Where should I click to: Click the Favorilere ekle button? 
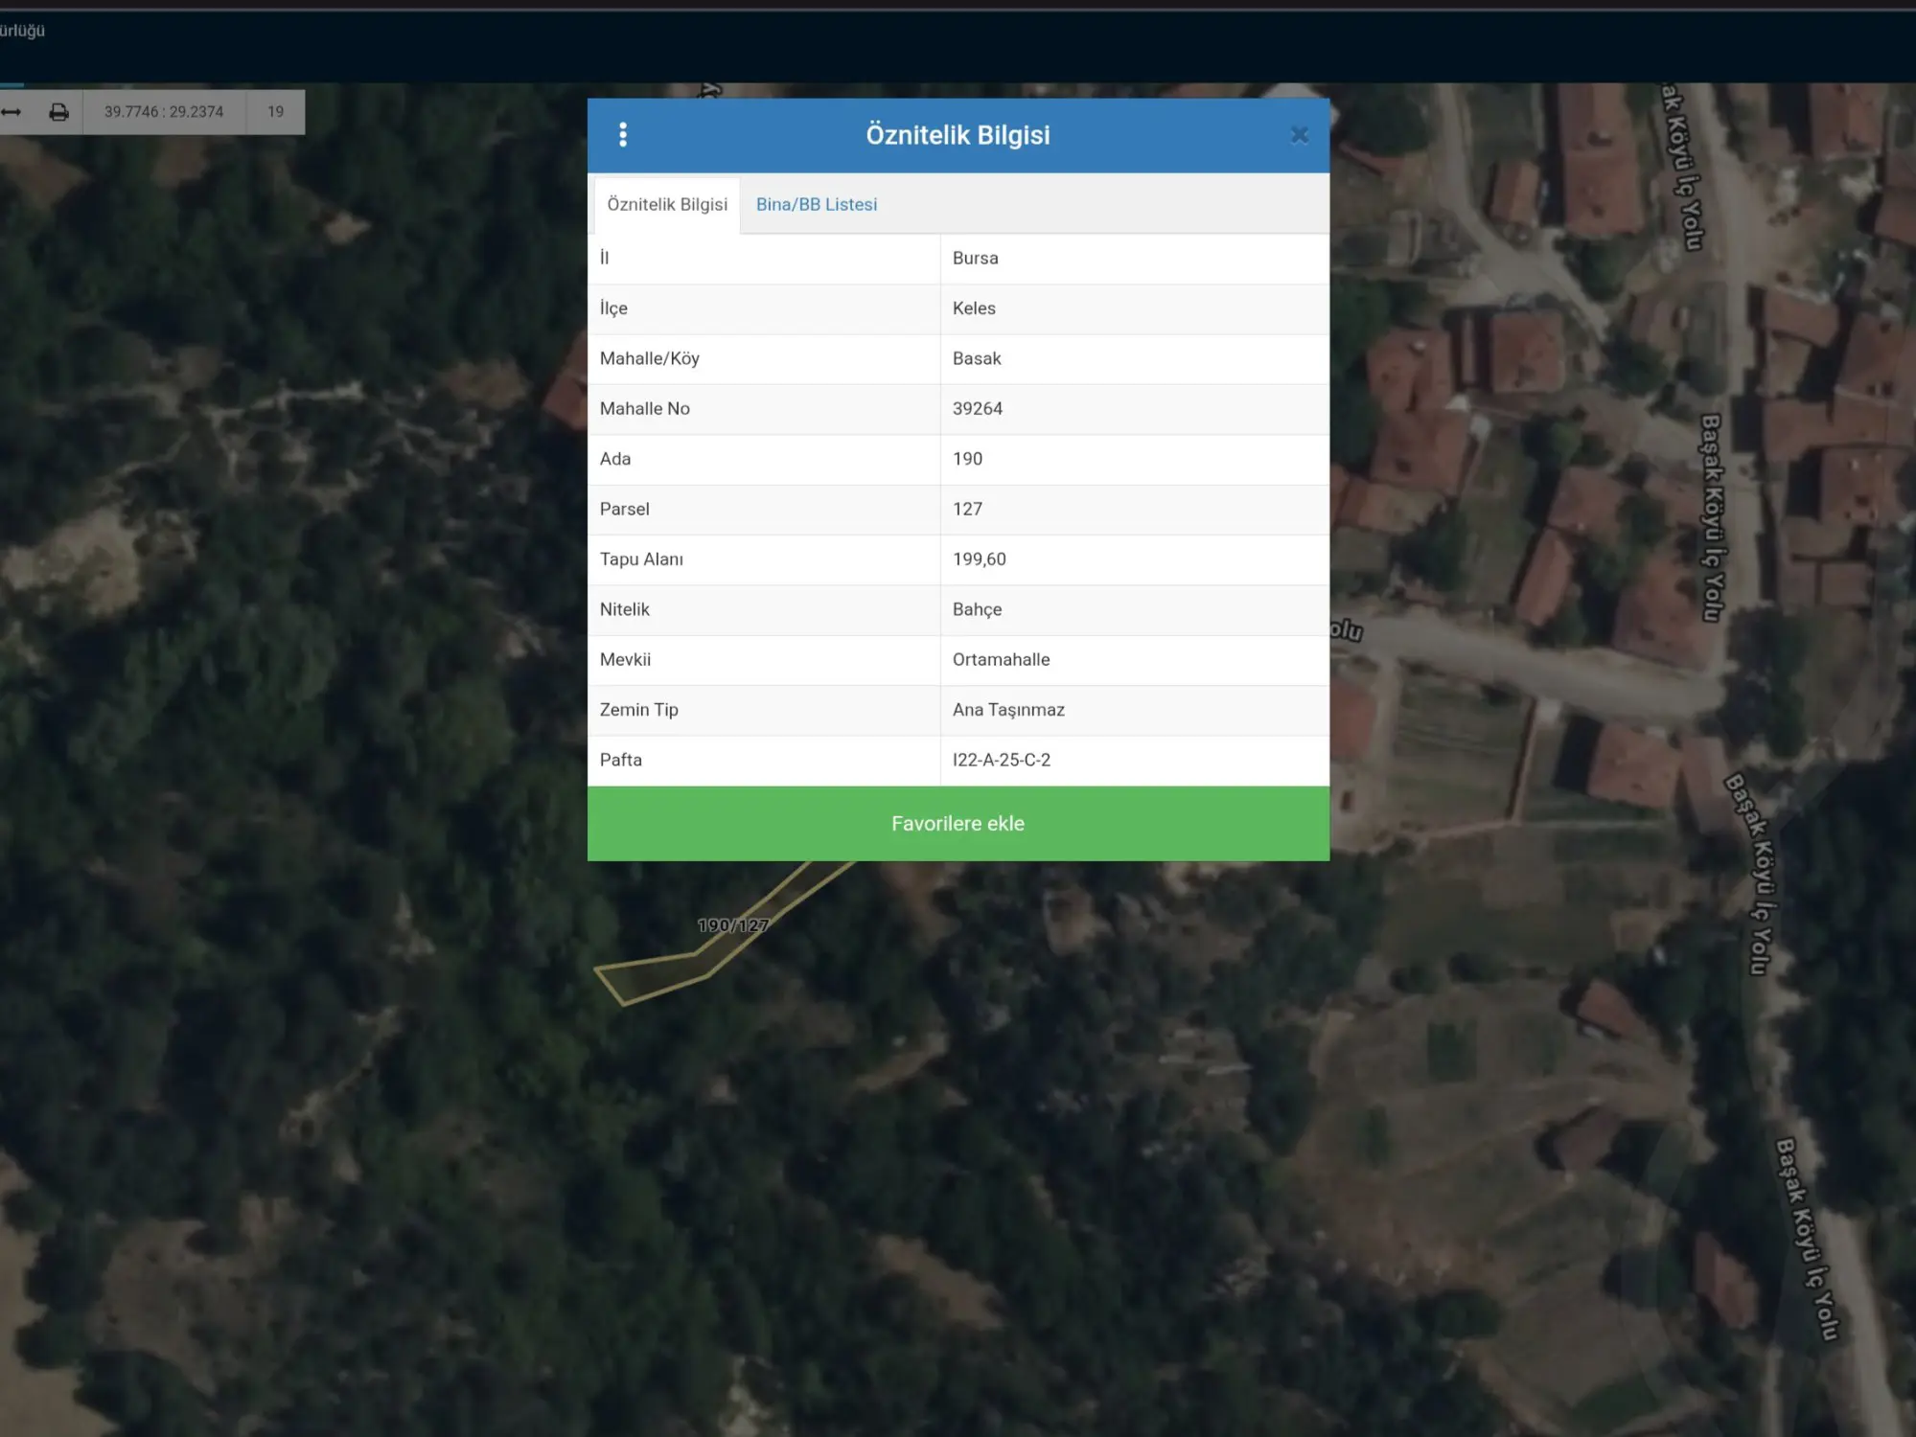(958, 823)
